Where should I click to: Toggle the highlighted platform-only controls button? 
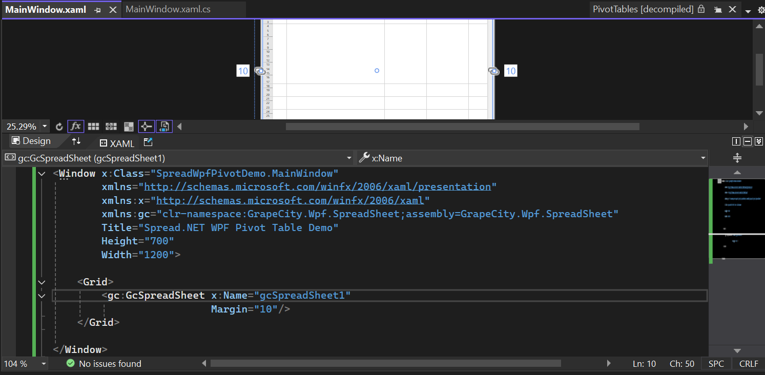[x=164, y=126]
